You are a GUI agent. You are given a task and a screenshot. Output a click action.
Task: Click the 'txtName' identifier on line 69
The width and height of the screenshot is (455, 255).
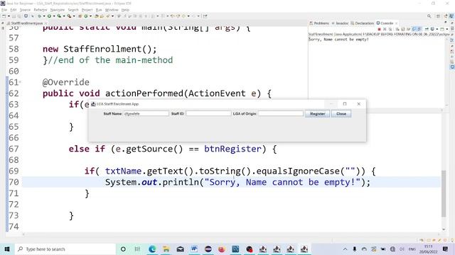click(x=123, y=171)
